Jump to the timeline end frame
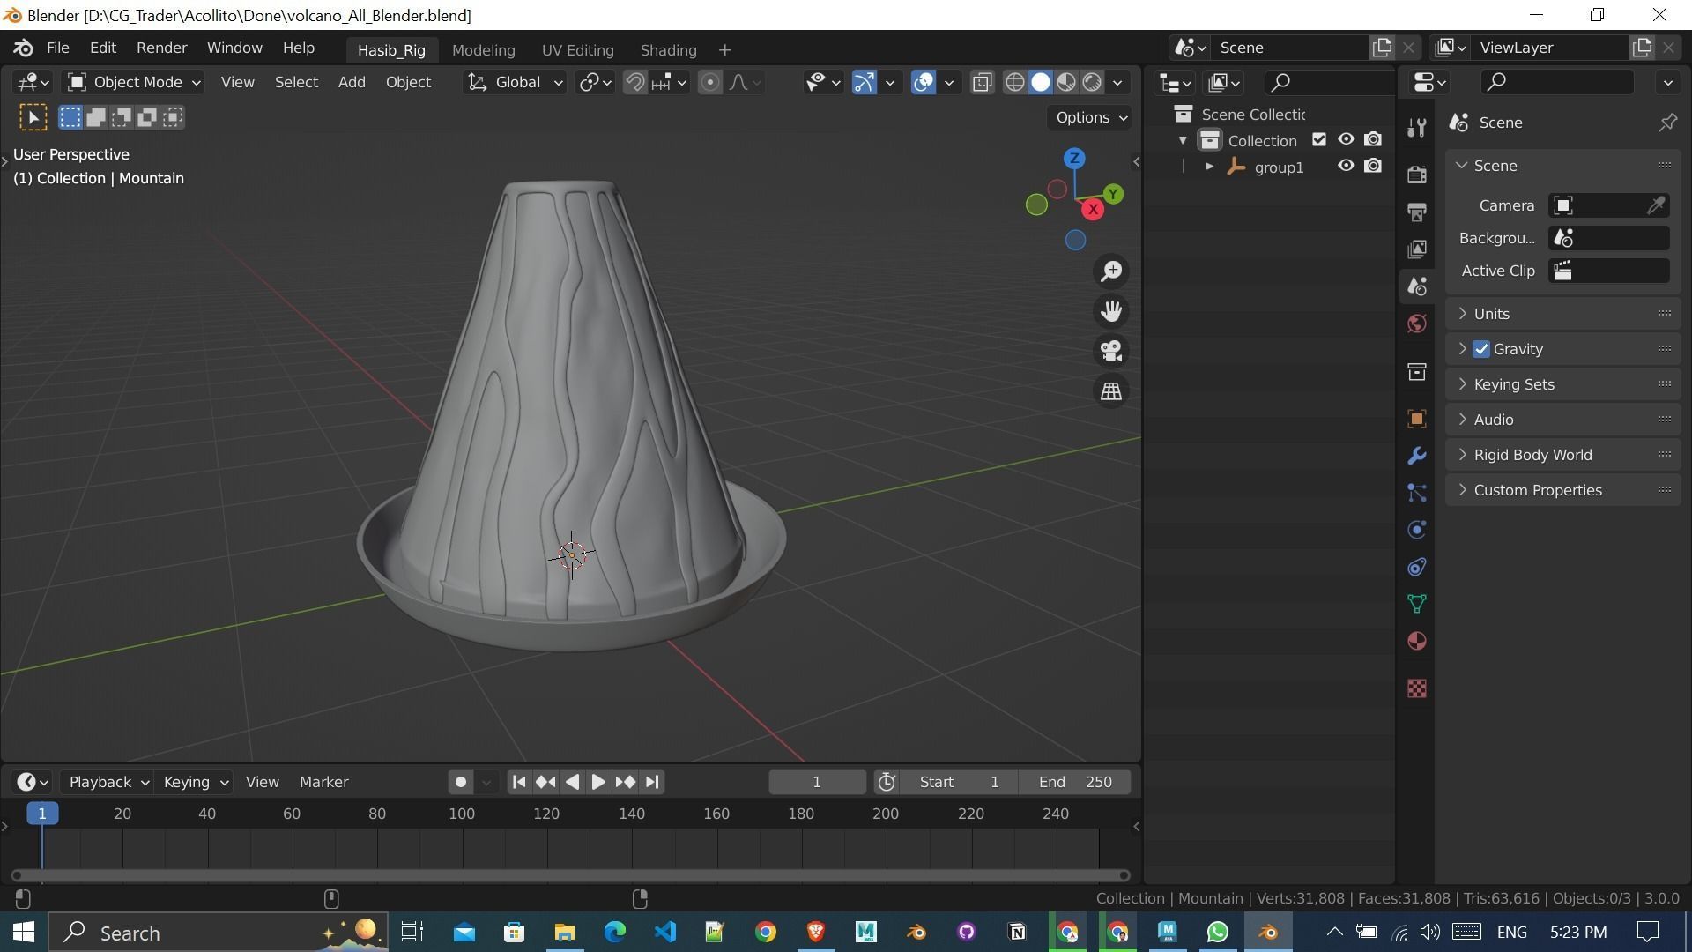 point(651,782)
